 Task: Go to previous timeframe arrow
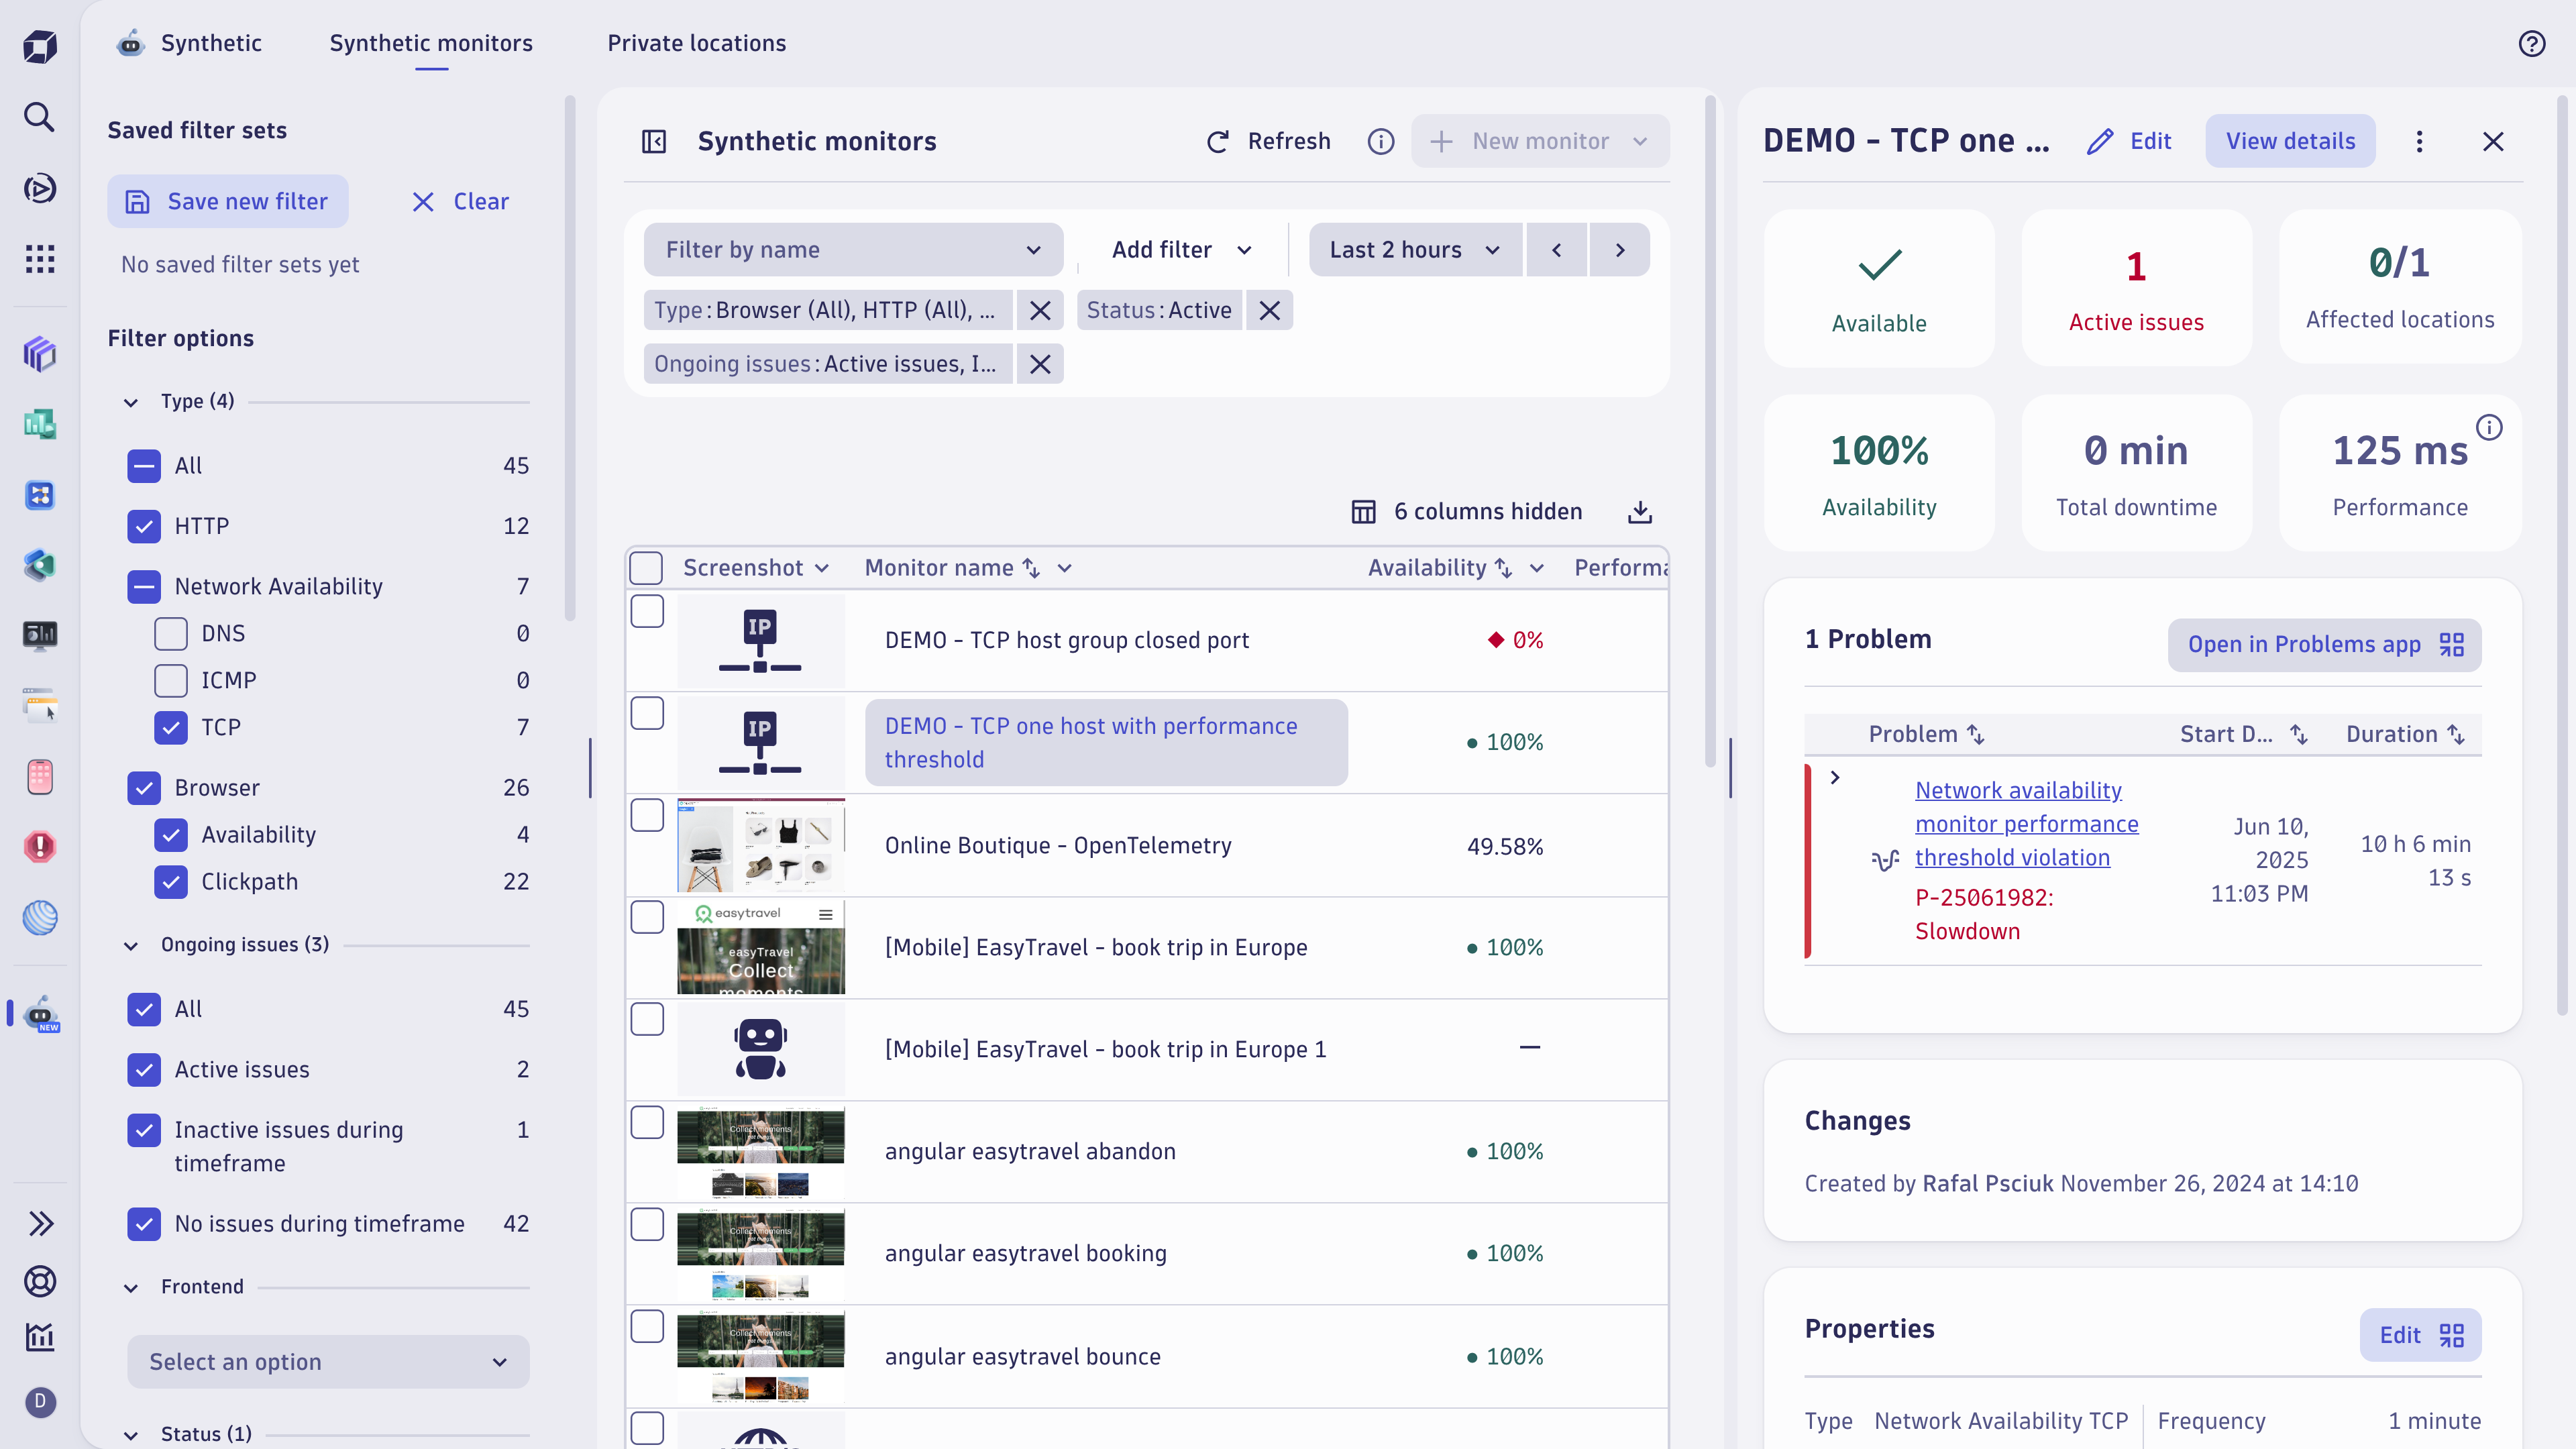(1556, 249)
